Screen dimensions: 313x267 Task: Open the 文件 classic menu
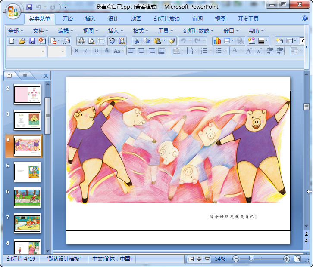click(x=41, y=31)
